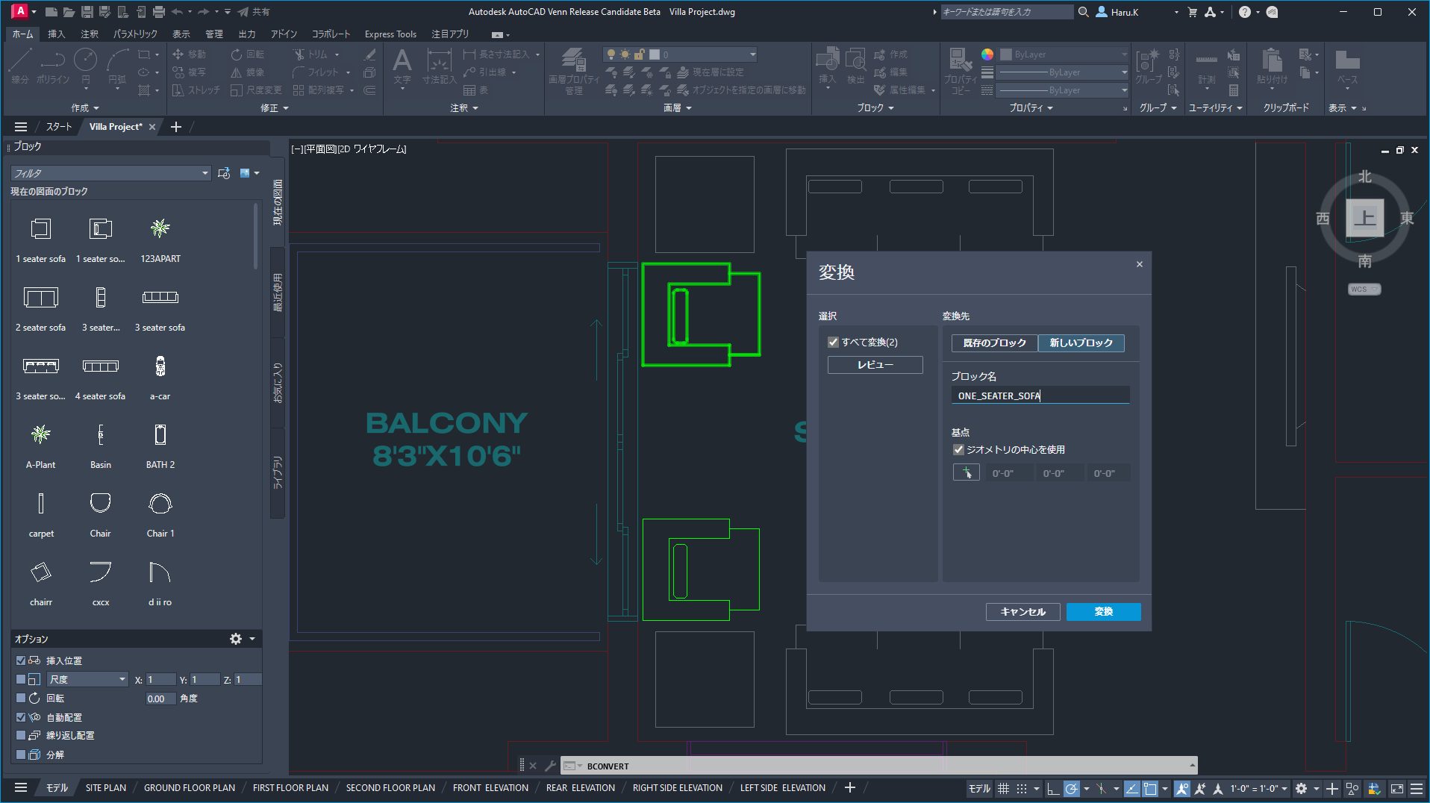Switch to the 挿入 ribbon tab
The width and height of the screenshot is (1430, 803).
[x=54, y=34]
